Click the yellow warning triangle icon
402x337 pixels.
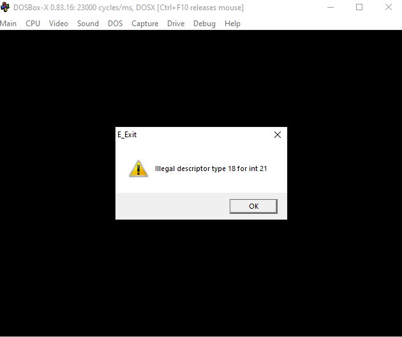coord(138,168)
